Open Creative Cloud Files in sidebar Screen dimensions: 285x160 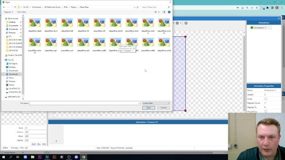coord(14,55)
